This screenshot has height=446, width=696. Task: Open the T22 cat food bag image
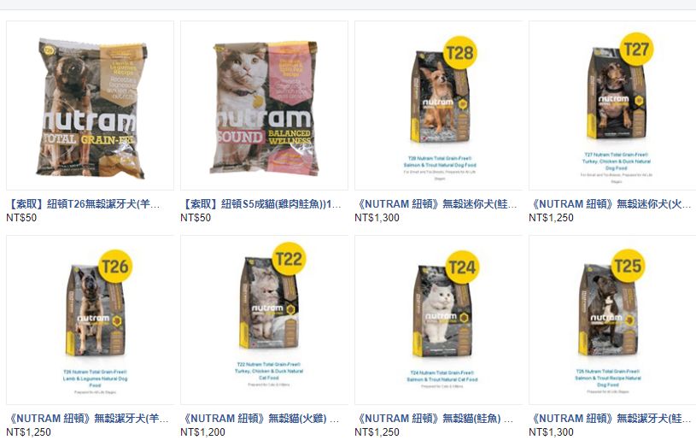coord(264,320)
